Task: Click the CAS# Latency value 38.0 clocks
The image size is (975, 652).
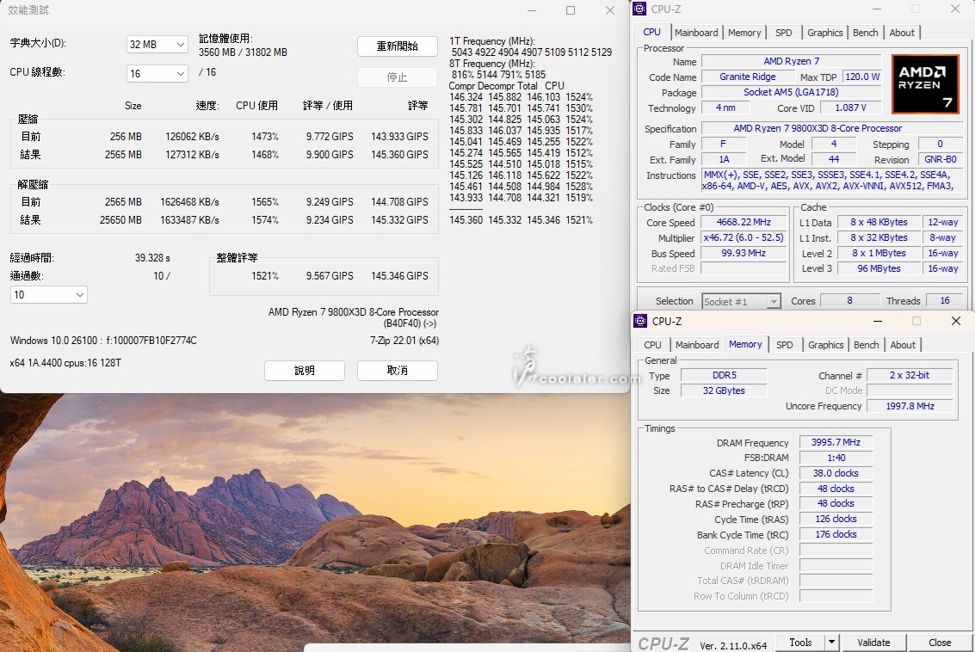Action: (836, 473)
